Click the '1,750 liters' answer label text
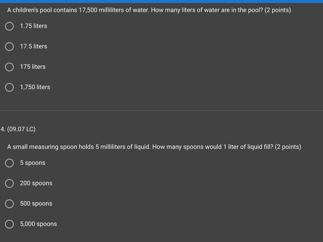Viewport: 323px width, 242px height. [x=35, y=87]
